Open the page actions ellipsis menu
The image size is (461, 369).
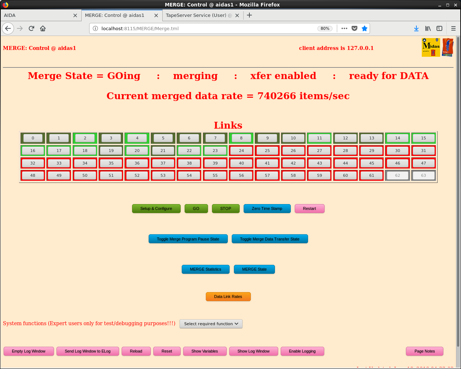[344, 28]
